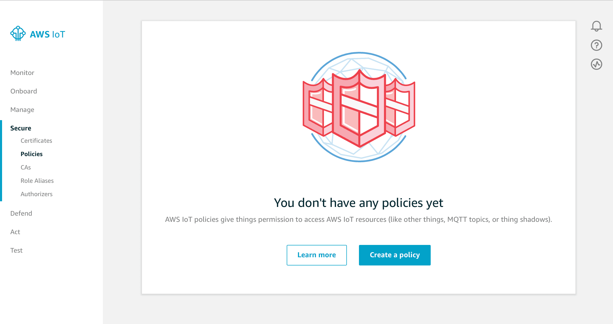
Task: Click the AWS IoT logo icon
Action: click(18, 34)
